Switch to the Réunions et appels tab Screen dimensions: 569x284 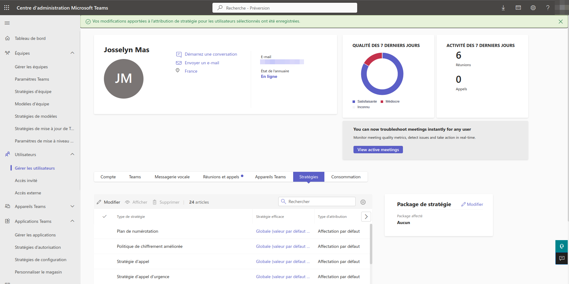[x=221, y=177]
